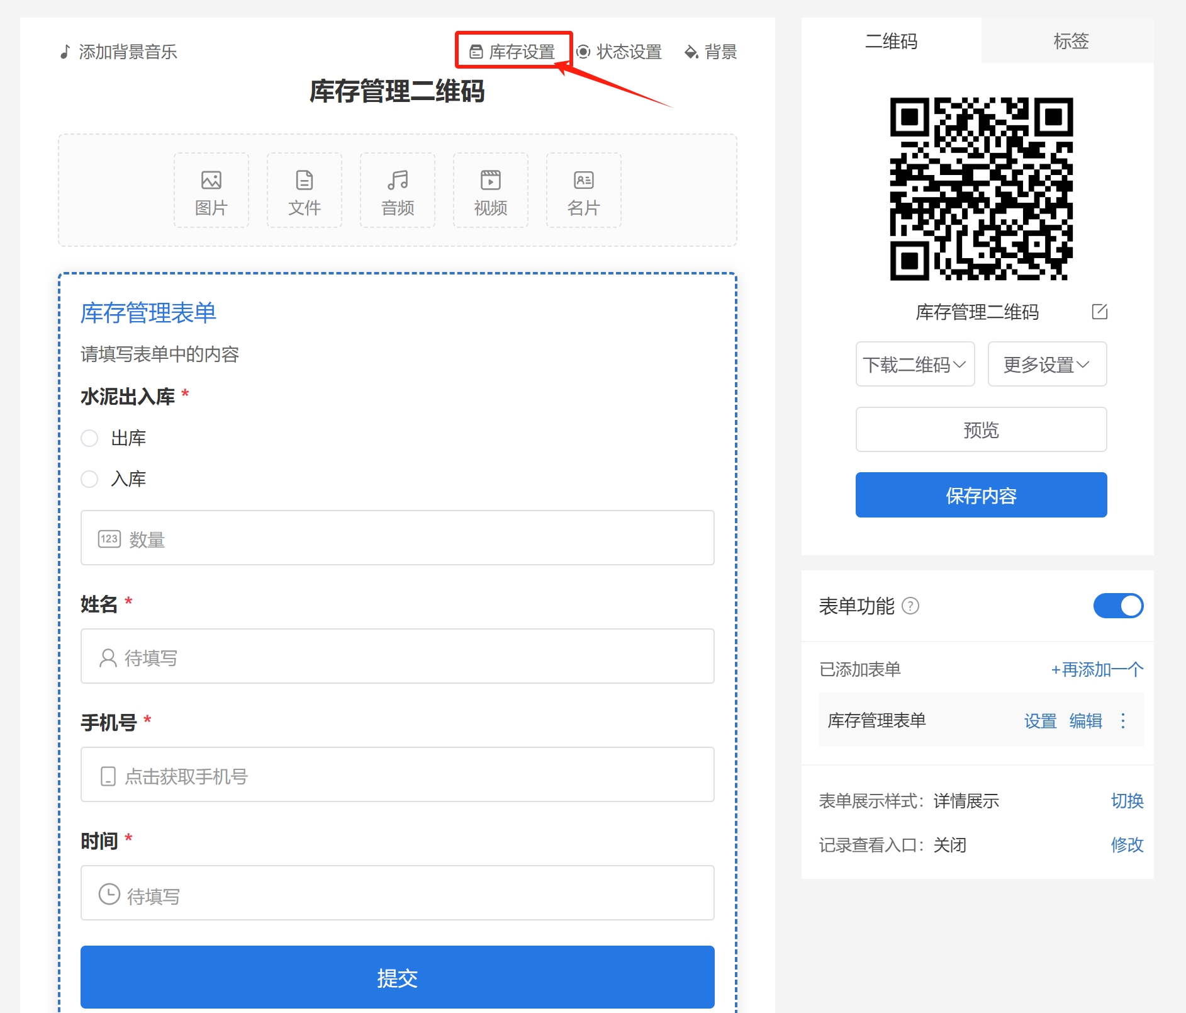Image resolution: width=1186 pixels, height=1013 pixels.
Task: Open 库存设置 inventory settings
Action: 513,52
